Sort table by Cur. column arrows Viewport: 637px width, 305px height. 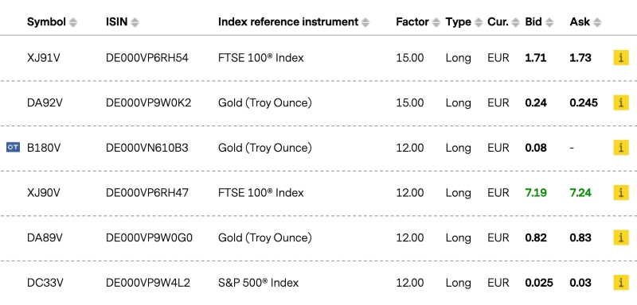[x=515, y=23]
